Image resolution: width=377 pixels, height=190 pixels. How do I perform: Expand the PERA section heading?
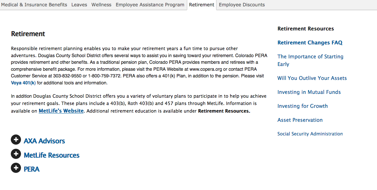[32, 169]
